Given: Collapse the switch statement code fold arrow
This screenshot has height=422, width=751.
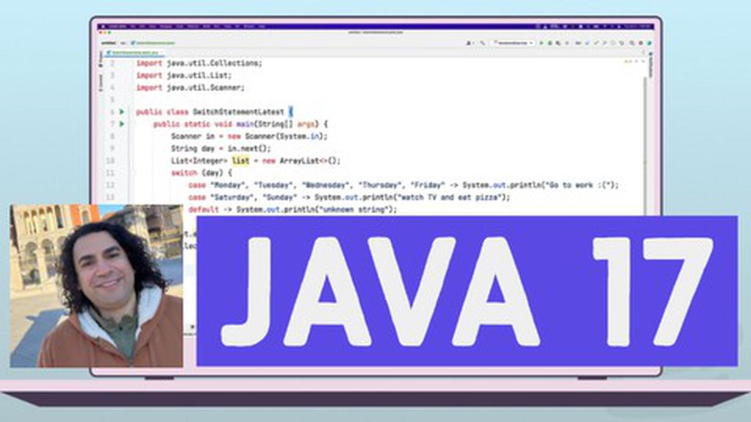Looking at the screenshot, I should (131, 173).
